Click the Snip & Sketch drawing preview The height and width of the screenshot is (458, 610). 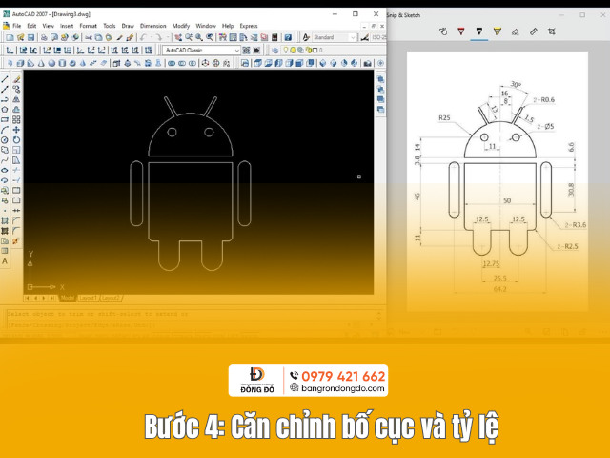[498, 181]
